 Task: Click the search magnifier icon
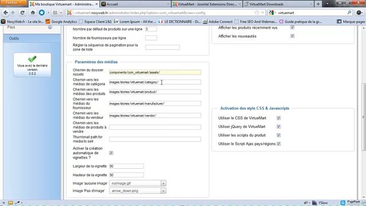[x=349, y=13]
